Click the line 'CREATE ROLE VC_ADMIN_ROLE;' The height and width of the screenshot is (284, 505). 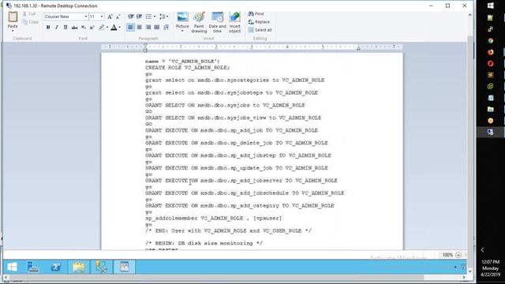click(x=187, y=68)
